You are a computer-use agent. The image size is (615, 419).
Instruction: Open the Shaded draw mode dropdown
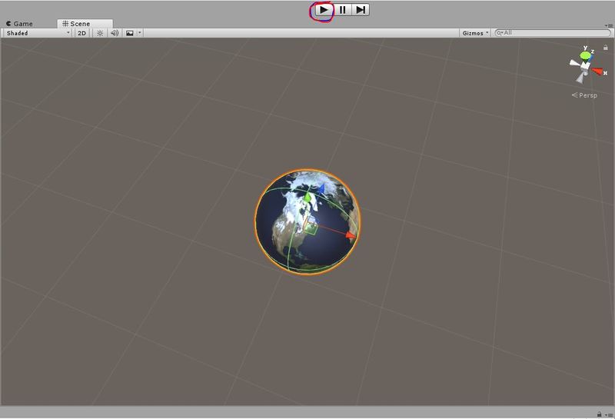[38, 33]
